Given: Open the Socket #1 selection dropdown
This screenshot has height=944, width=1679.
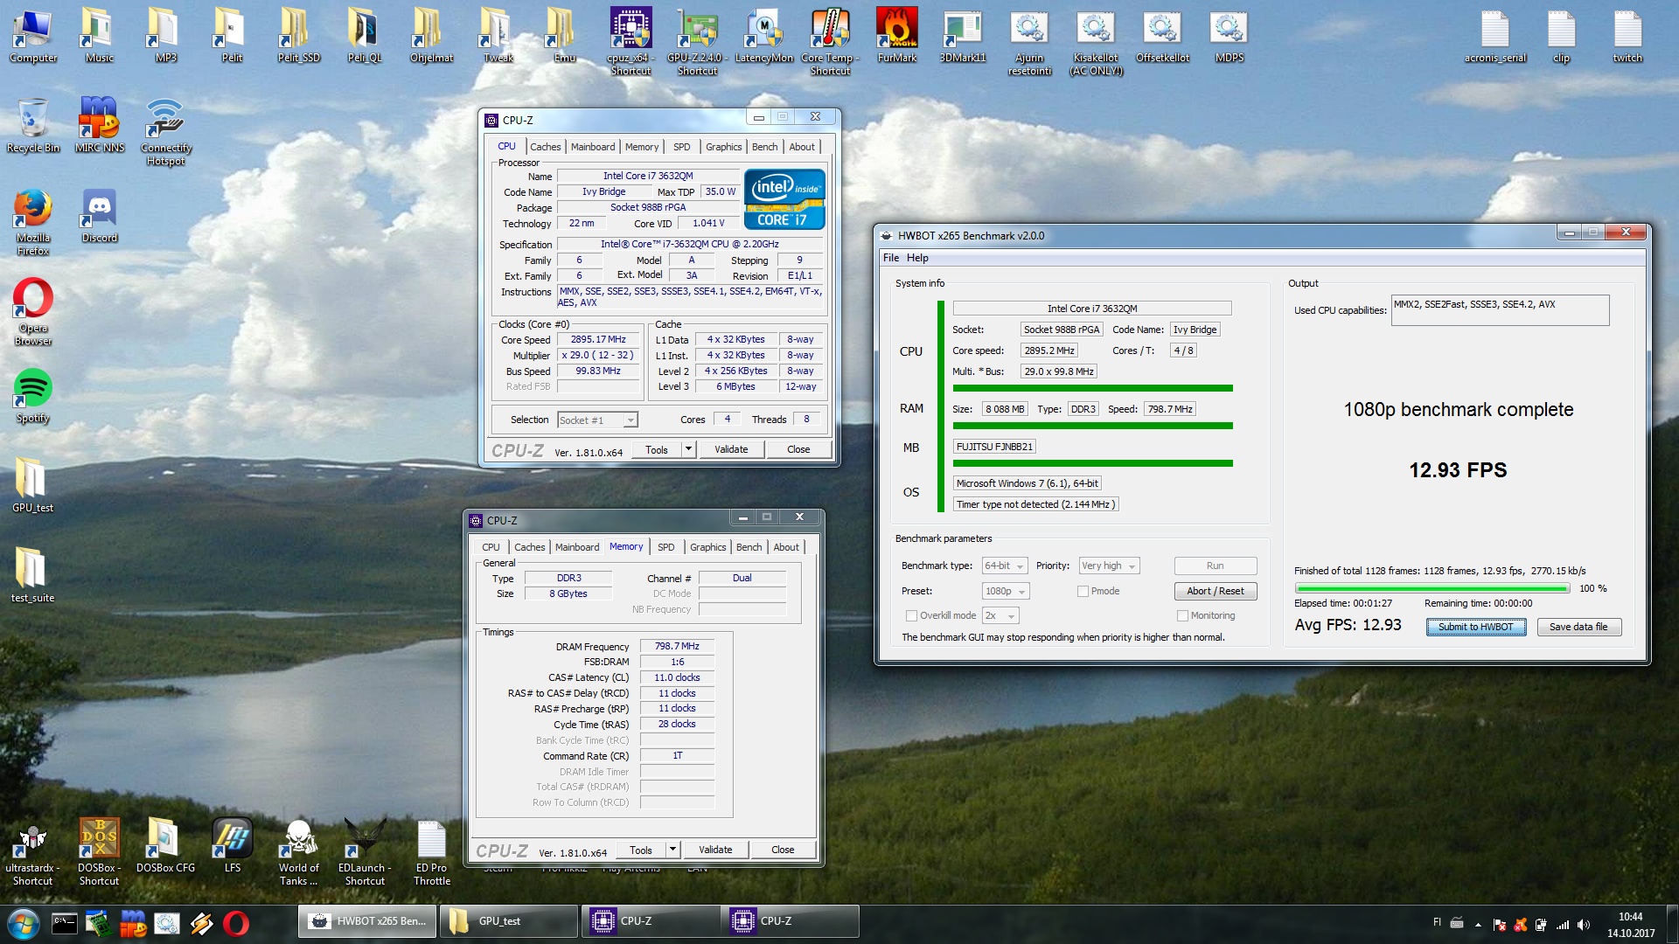Looking at the screenshot, I should (597, 420).
